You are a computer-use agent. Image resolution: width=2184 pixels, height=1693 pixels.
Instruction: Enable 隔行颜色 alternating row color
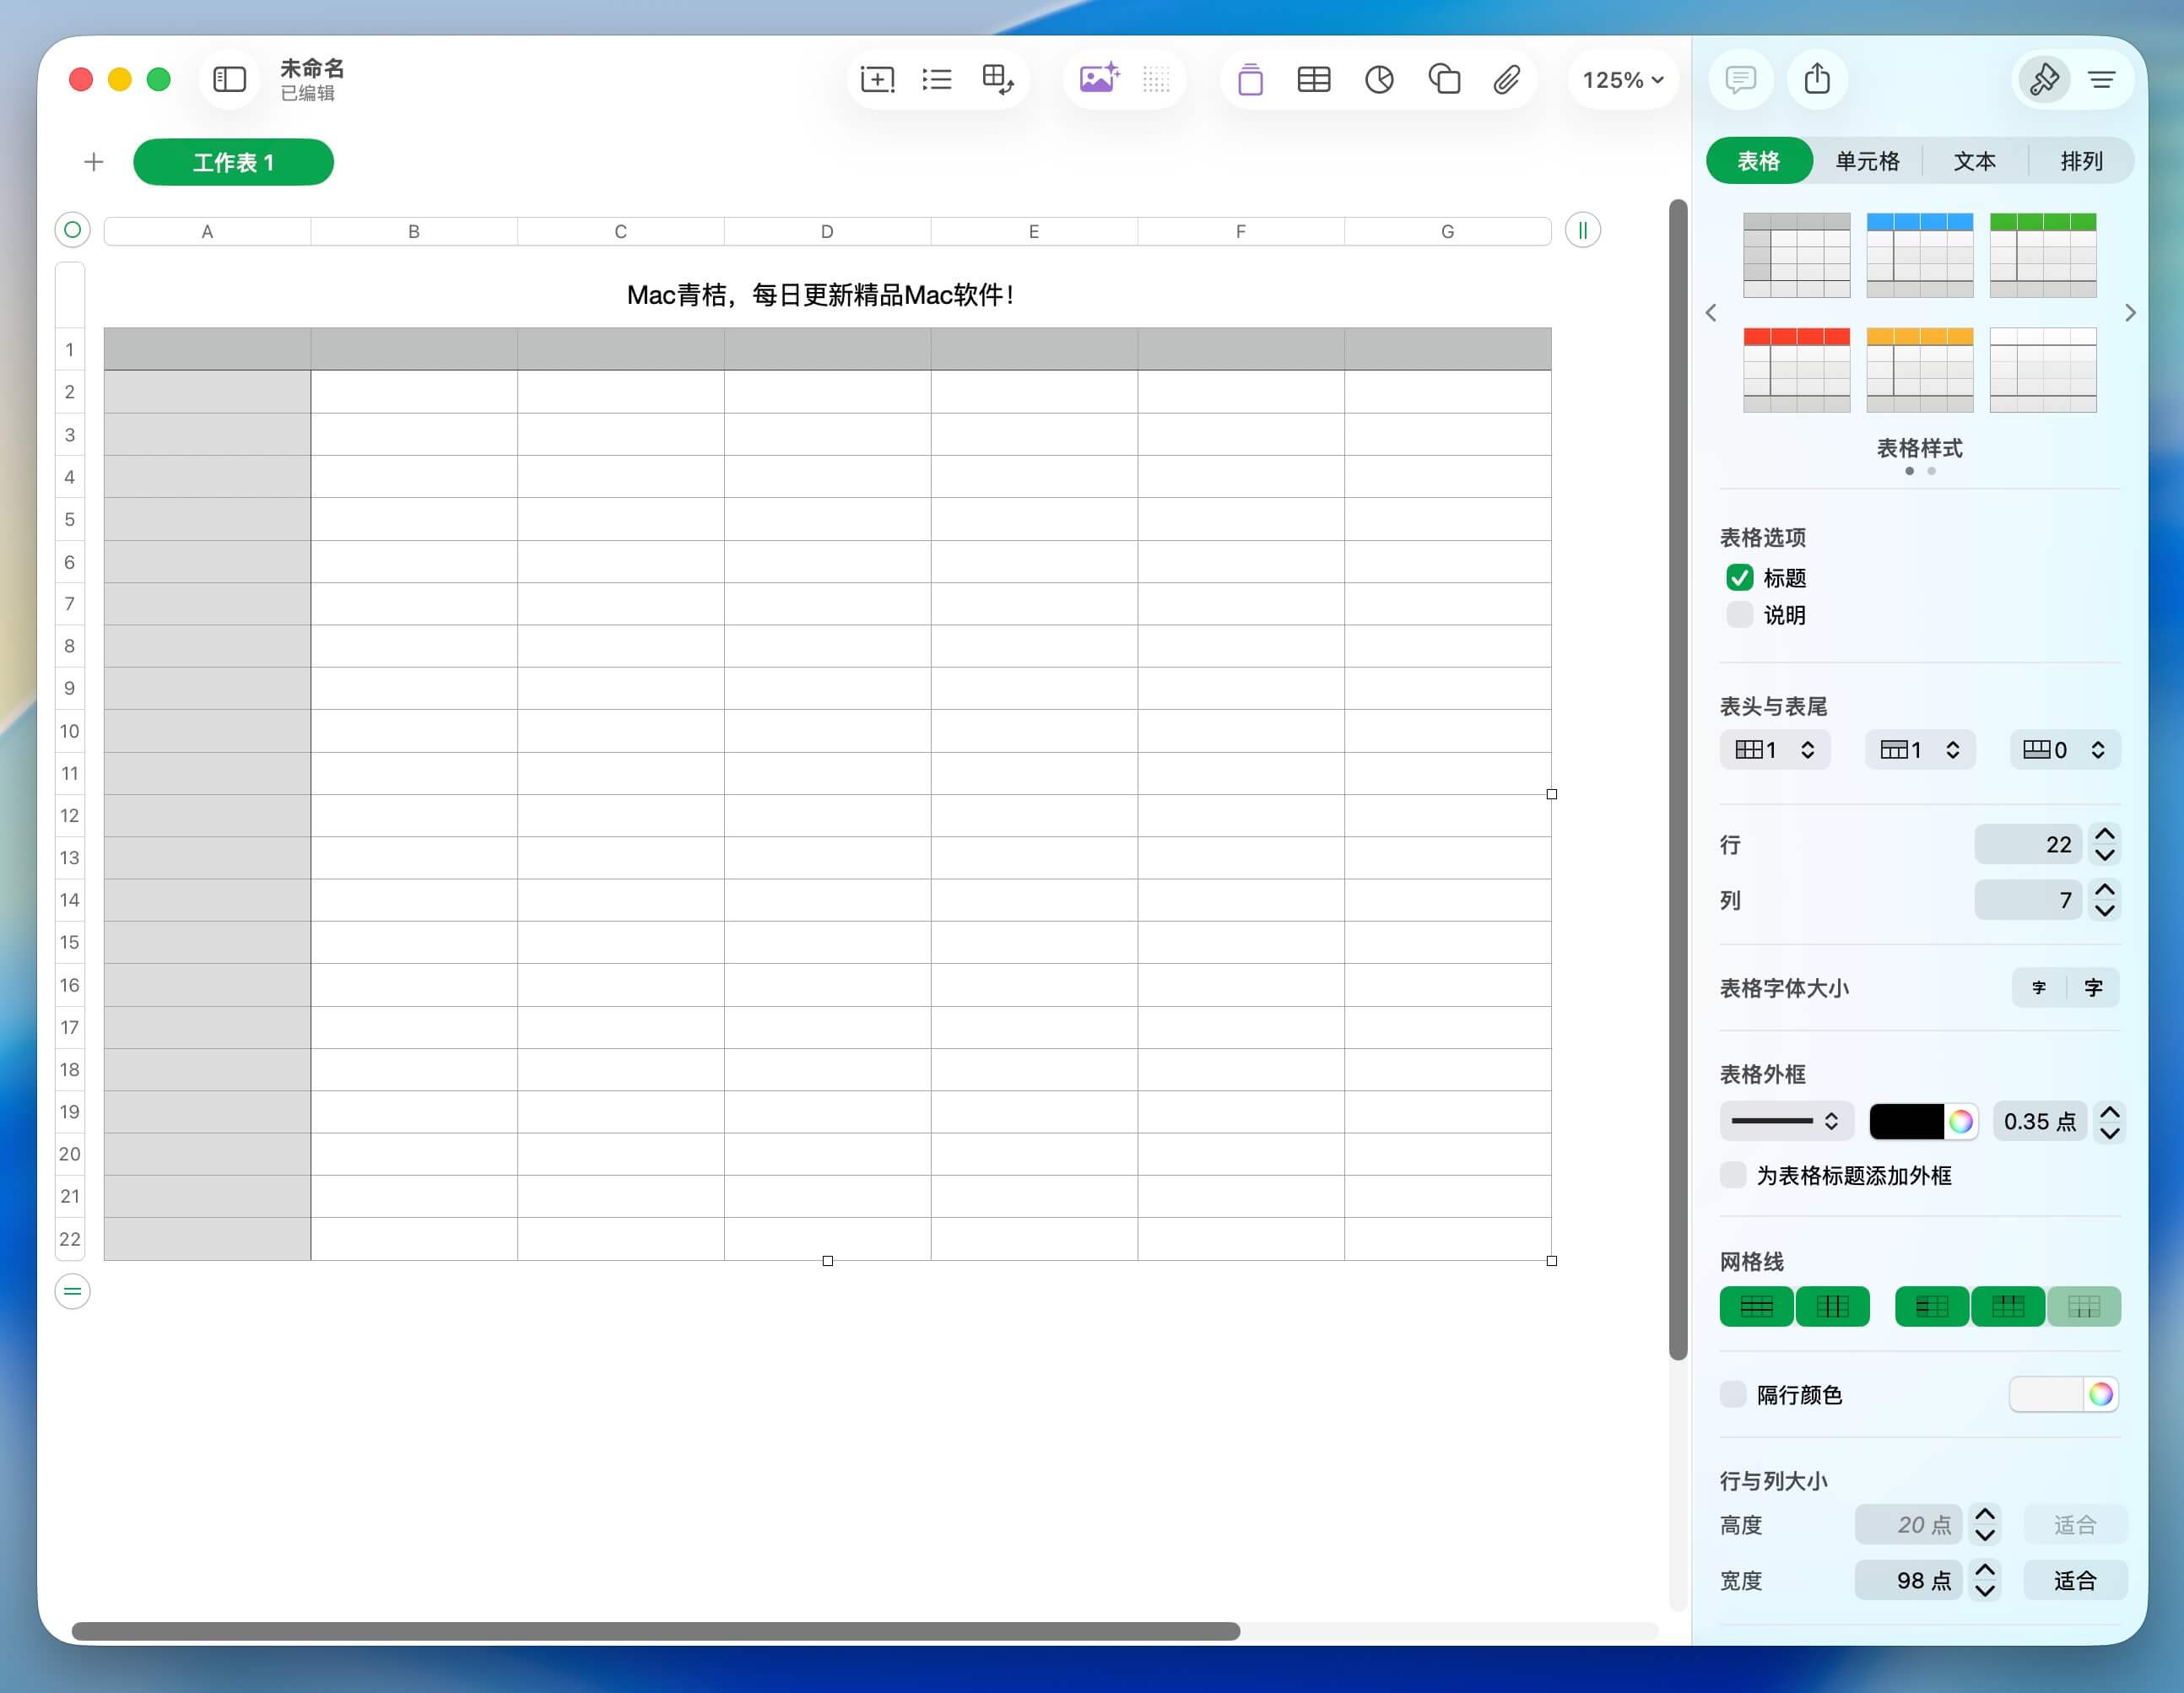click(1733, 1394)
